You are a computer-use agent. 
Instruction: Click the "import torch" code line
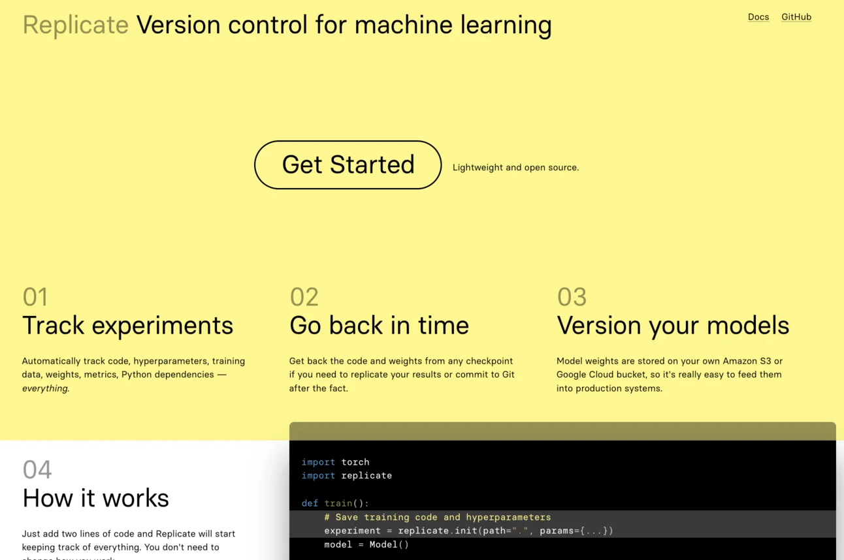335,462
